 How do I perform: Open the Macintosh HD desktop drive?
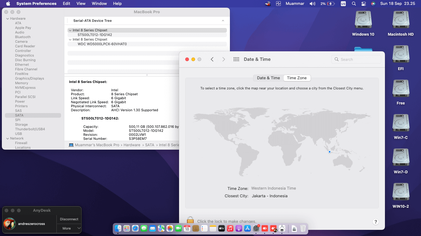coord(401,24)
